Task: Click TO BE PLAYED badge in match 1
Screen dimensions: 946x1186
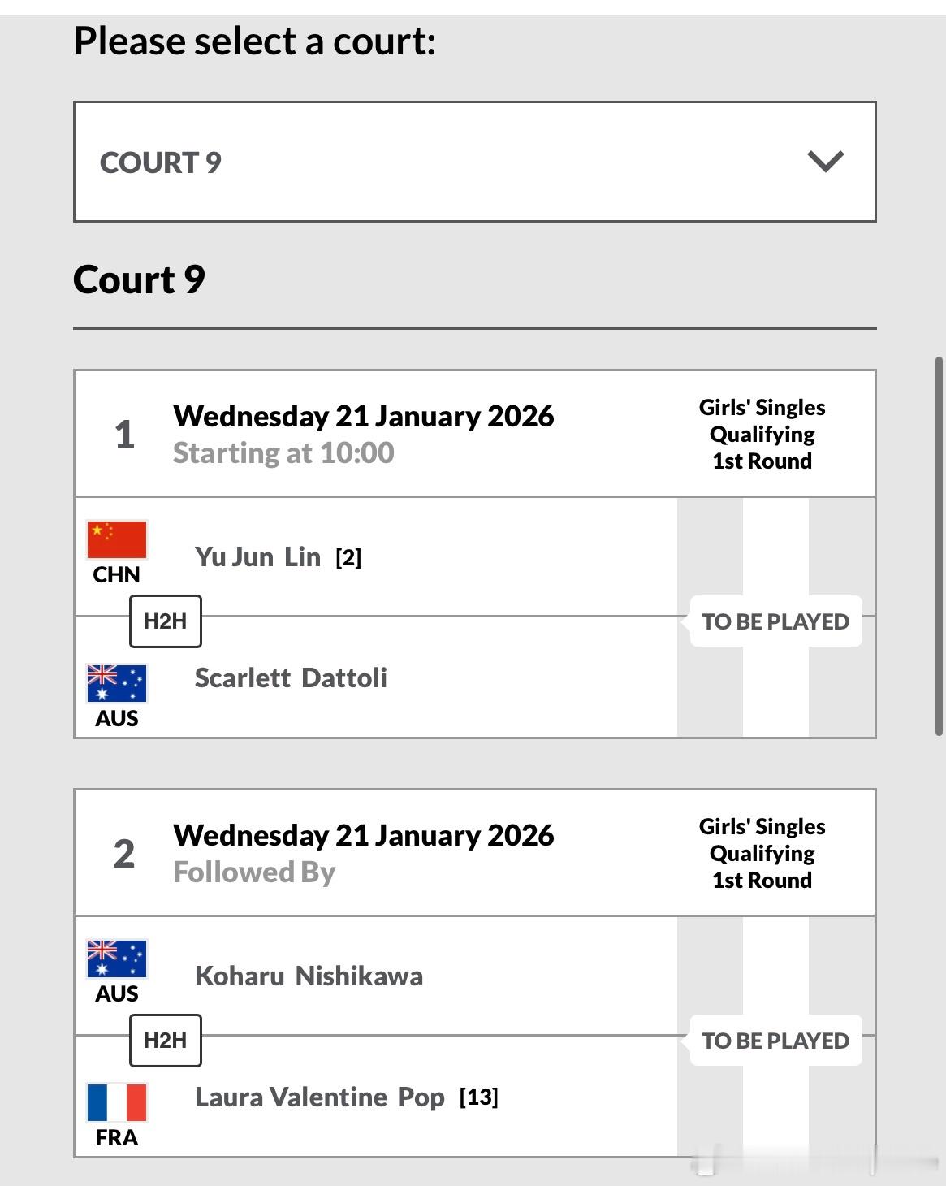Action: [775, 621]
